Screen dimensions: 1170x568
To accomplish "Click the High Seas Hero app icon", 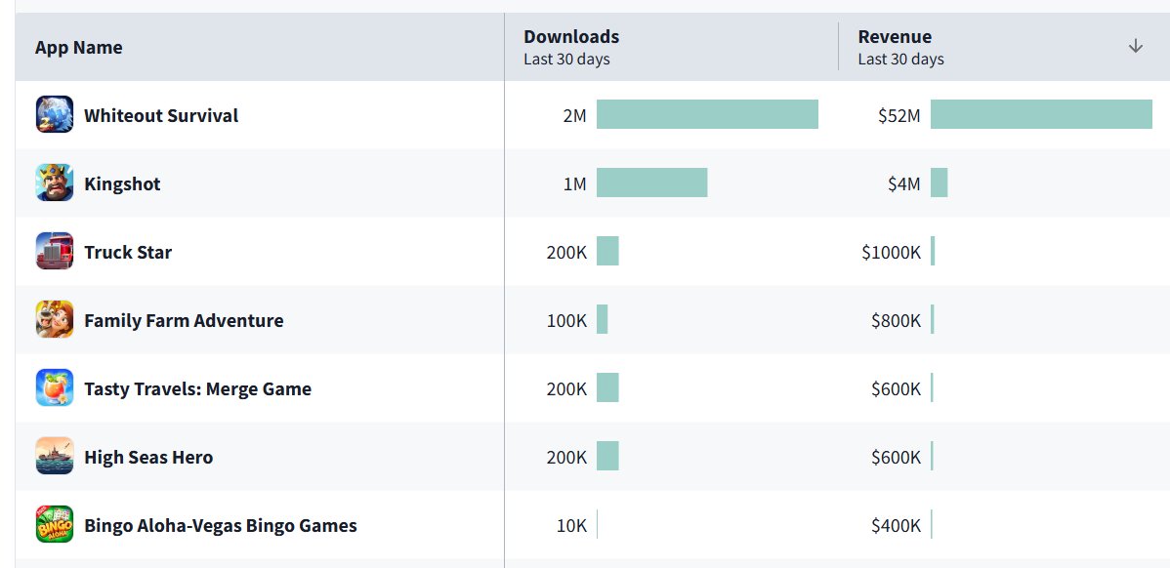I will pos(55,457).
